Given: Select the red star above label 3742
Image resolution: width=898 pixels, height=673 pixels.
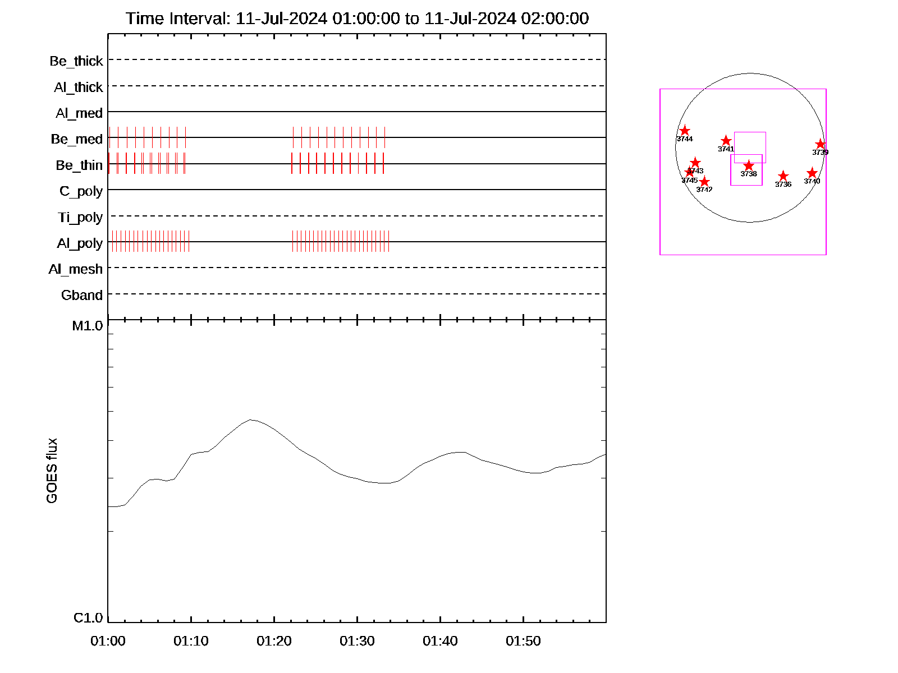Looking at the screenshot, I should pyautogui.click(x=704, y=182).
